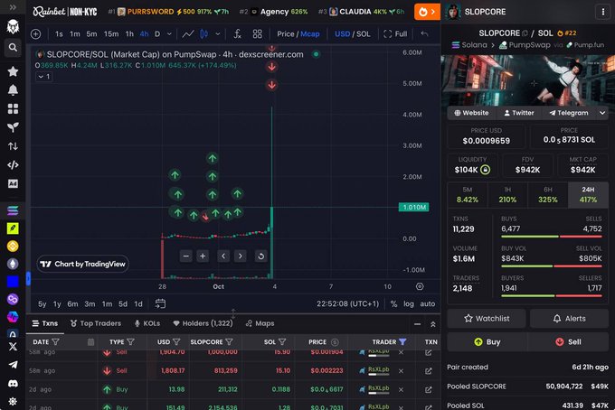The image size is (615, 410).
Task: Toggle auto scale on chart
Action: coord(428,303)
